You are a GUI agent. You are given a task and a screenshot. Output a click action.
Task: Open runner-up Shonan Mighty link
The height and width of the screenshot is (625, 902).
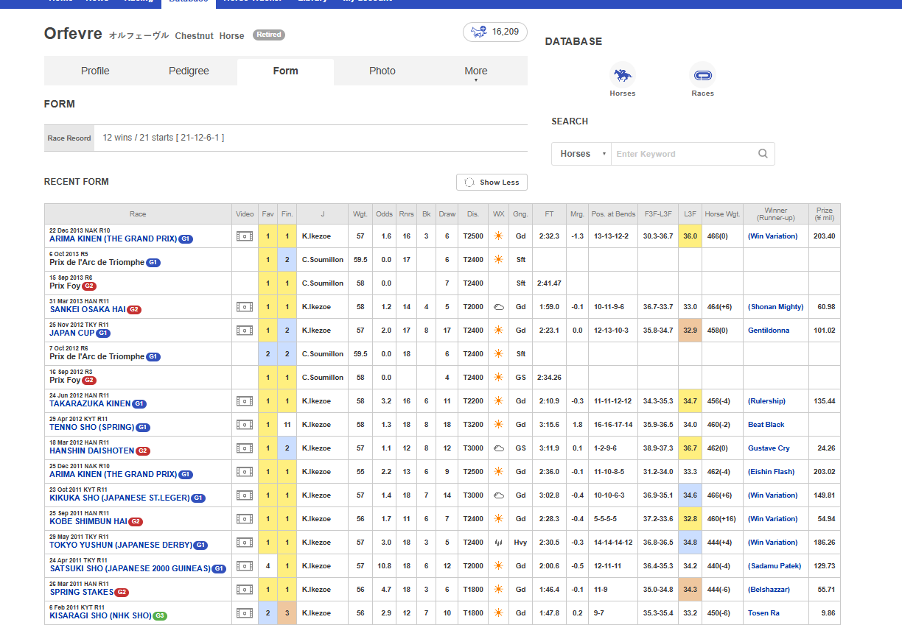(x=775, y=307)
